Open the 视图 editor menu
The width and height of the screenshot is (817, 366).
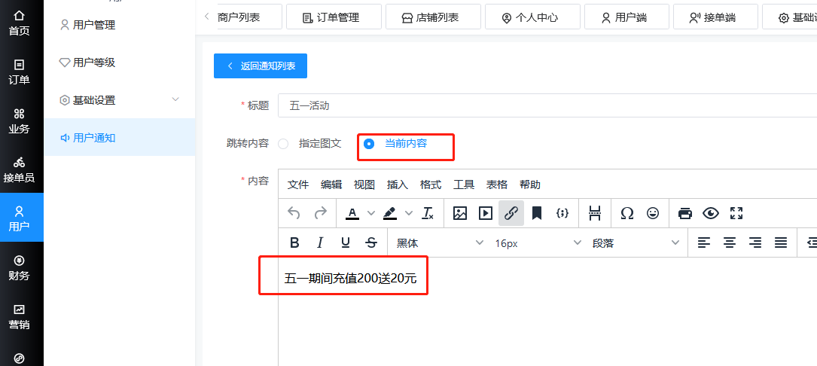[364, 185]
